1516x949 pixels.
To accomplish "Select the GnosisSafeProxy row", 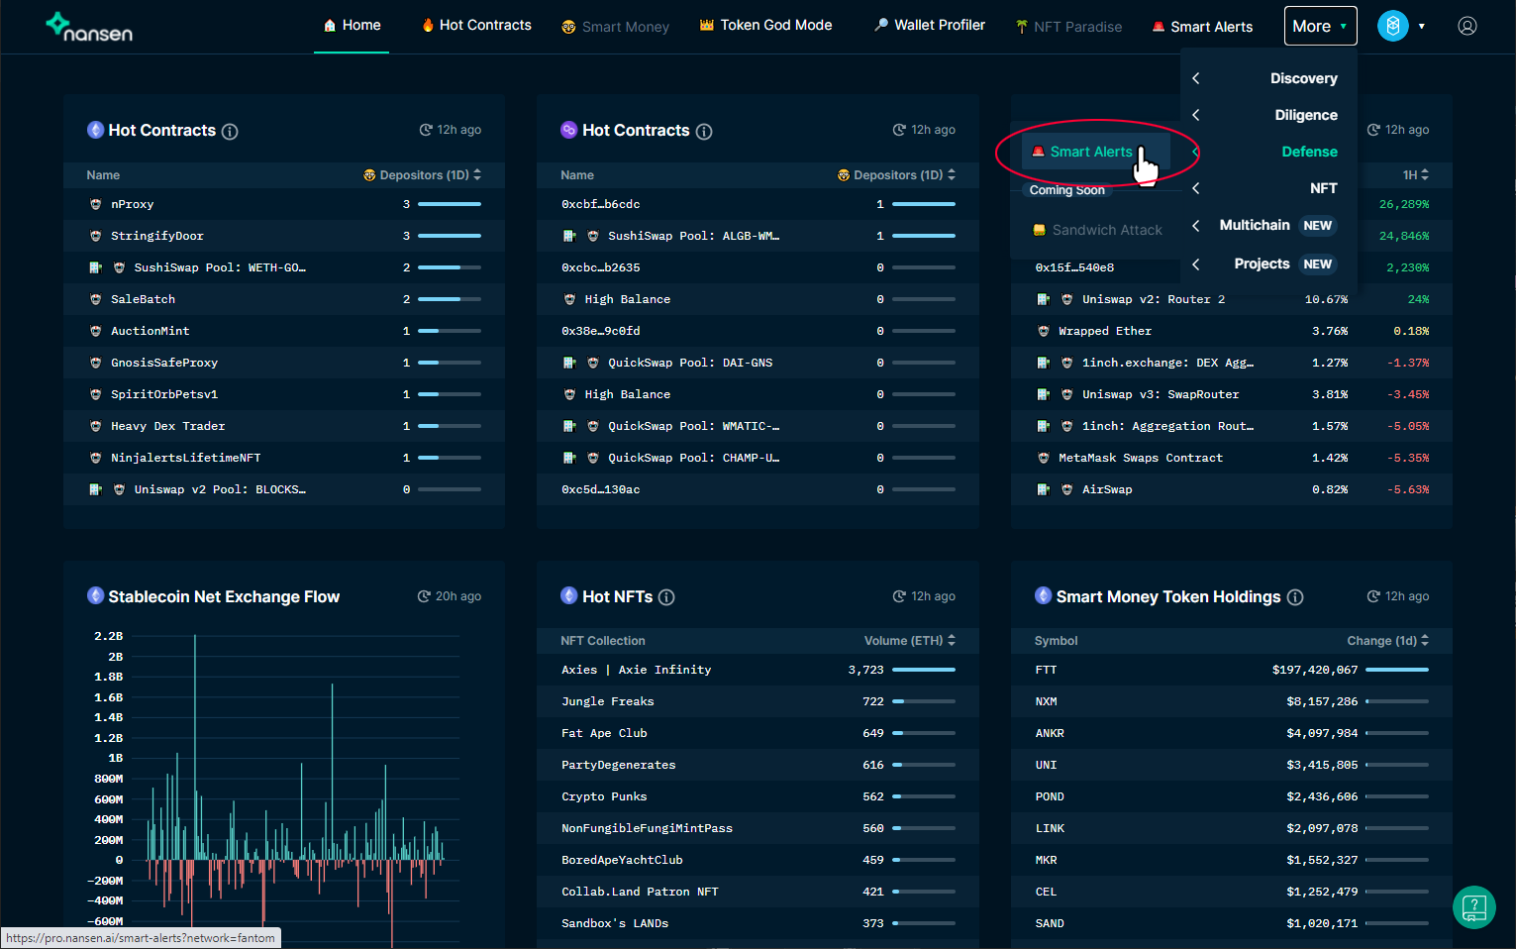I will coord(284,363).
